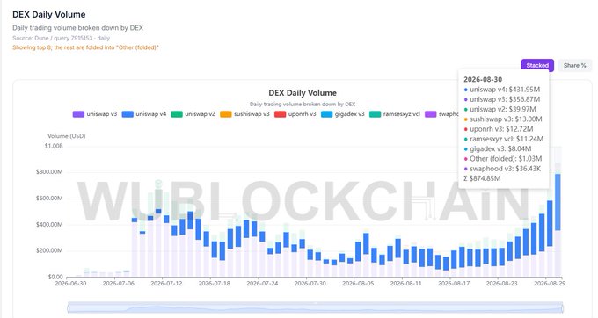The height and width of the screenshot is (318, 598).
Task: Toggle ramsesxyz vcl series in legend
Action: coord(395,114)
